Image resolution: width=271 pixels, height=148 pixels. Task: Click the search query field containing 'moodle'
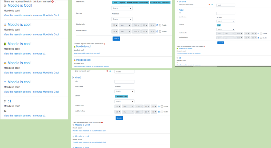click(124, 72)
